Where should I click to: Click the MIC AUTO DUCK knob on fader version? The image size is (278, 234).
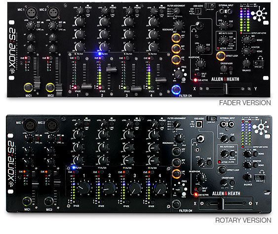223,40
